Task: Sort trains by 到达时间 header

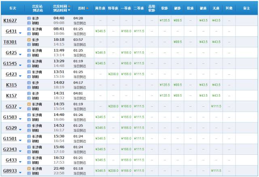Action: tap(62, 10)
